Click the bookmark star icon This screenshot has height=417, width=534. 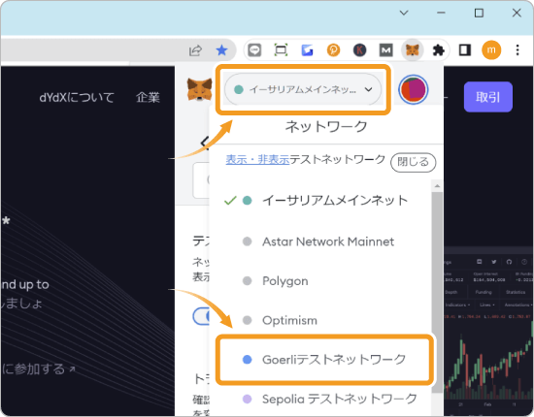221,50
